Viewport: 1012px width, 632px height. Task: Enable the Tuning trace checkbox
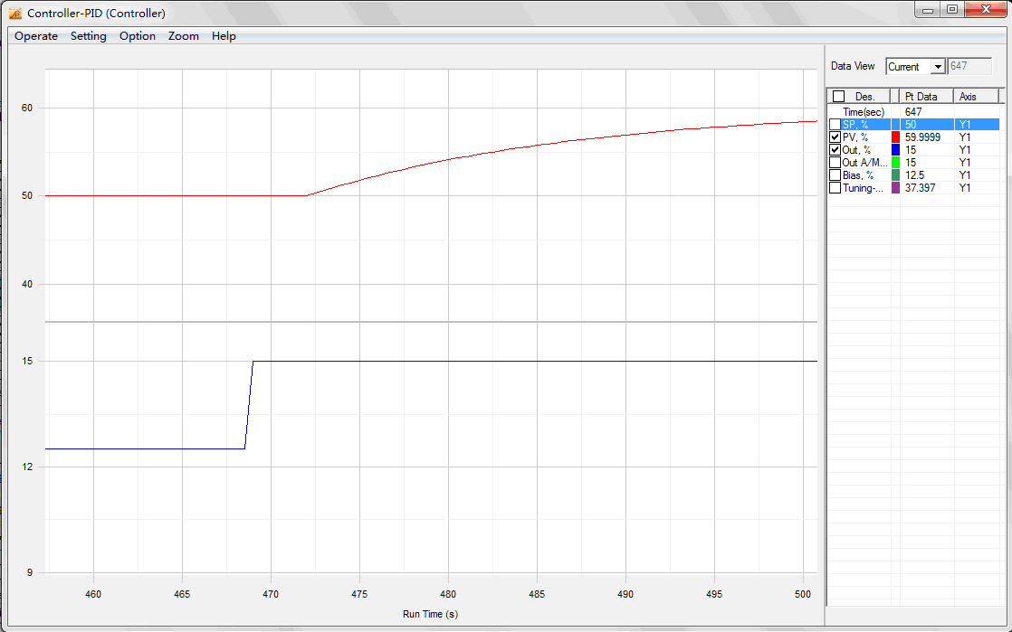coord(835,188)
